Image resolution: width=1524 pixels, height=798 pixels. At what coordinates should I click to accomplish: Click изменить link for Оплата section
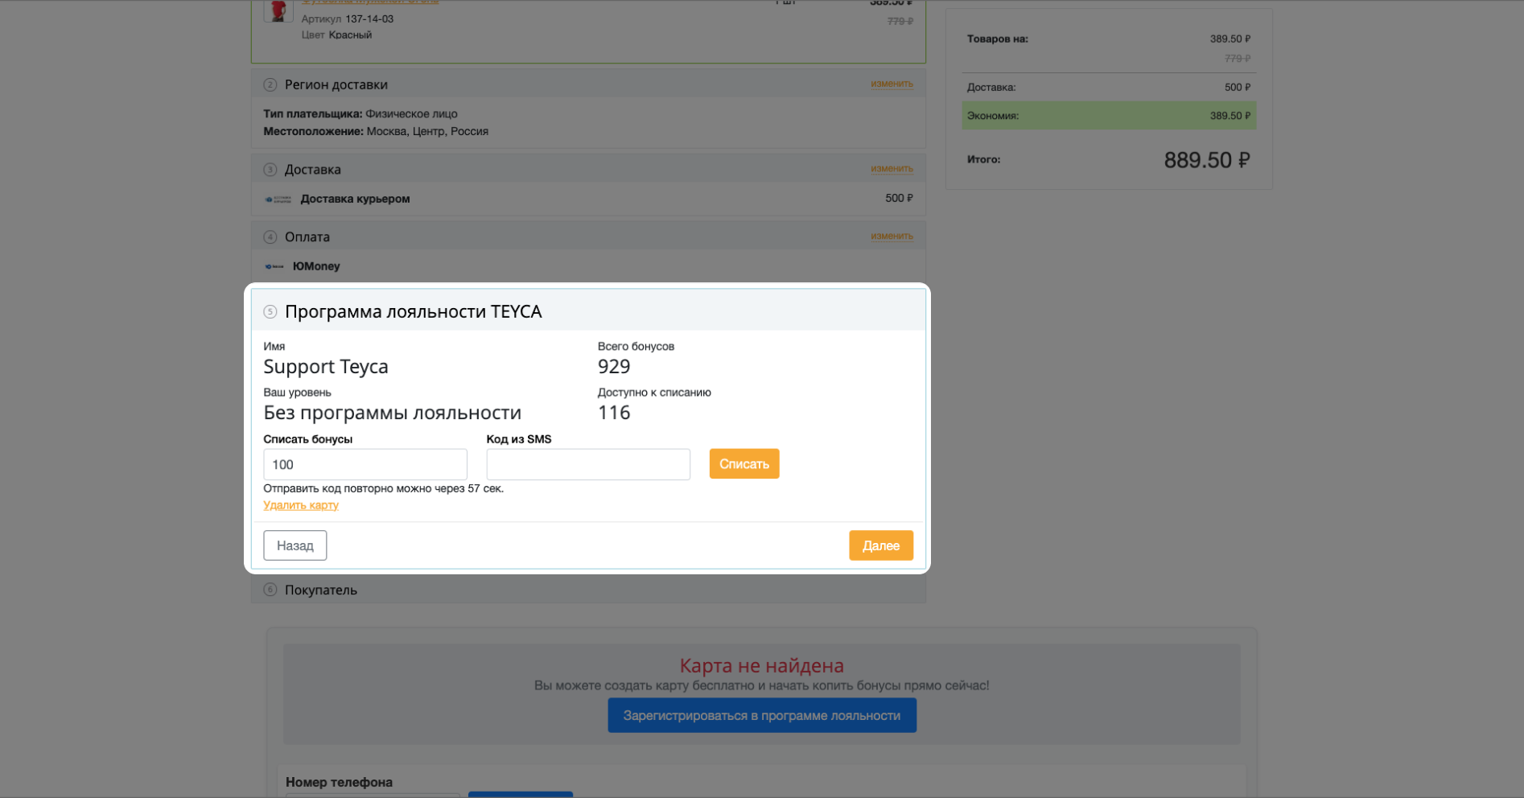(892, 237)
